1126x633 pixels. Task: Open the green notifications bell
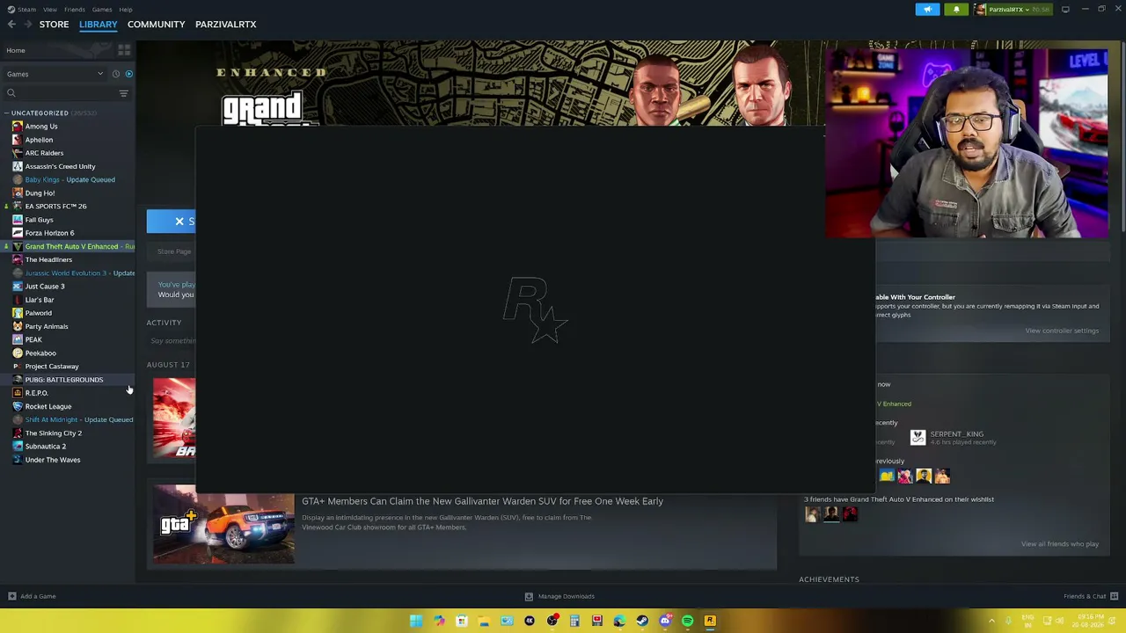tap(956, 10)
